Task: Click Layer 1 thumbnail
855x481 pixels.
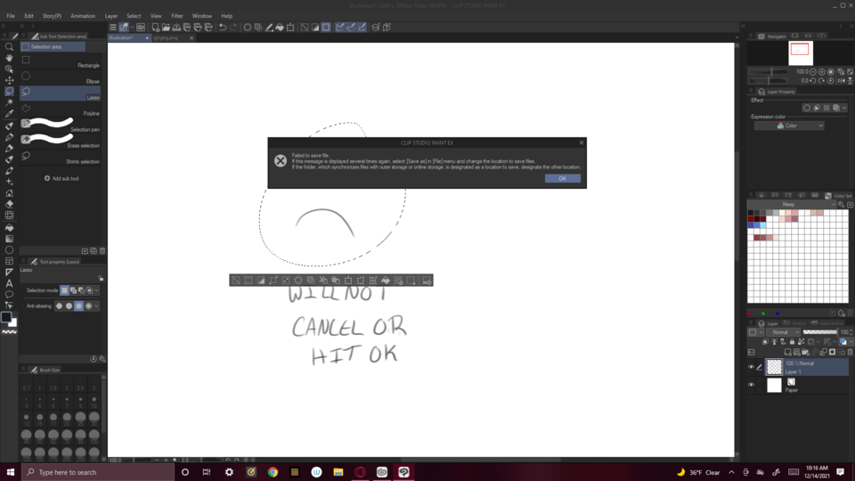Action: tap(774, 367)
